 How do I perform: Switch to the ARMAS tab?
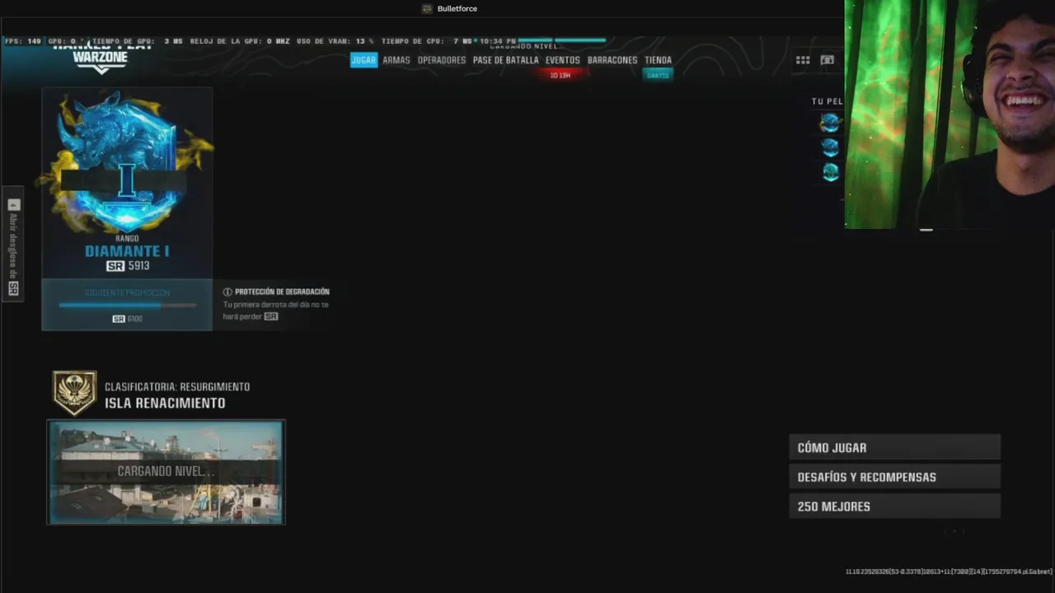[396, 60]
